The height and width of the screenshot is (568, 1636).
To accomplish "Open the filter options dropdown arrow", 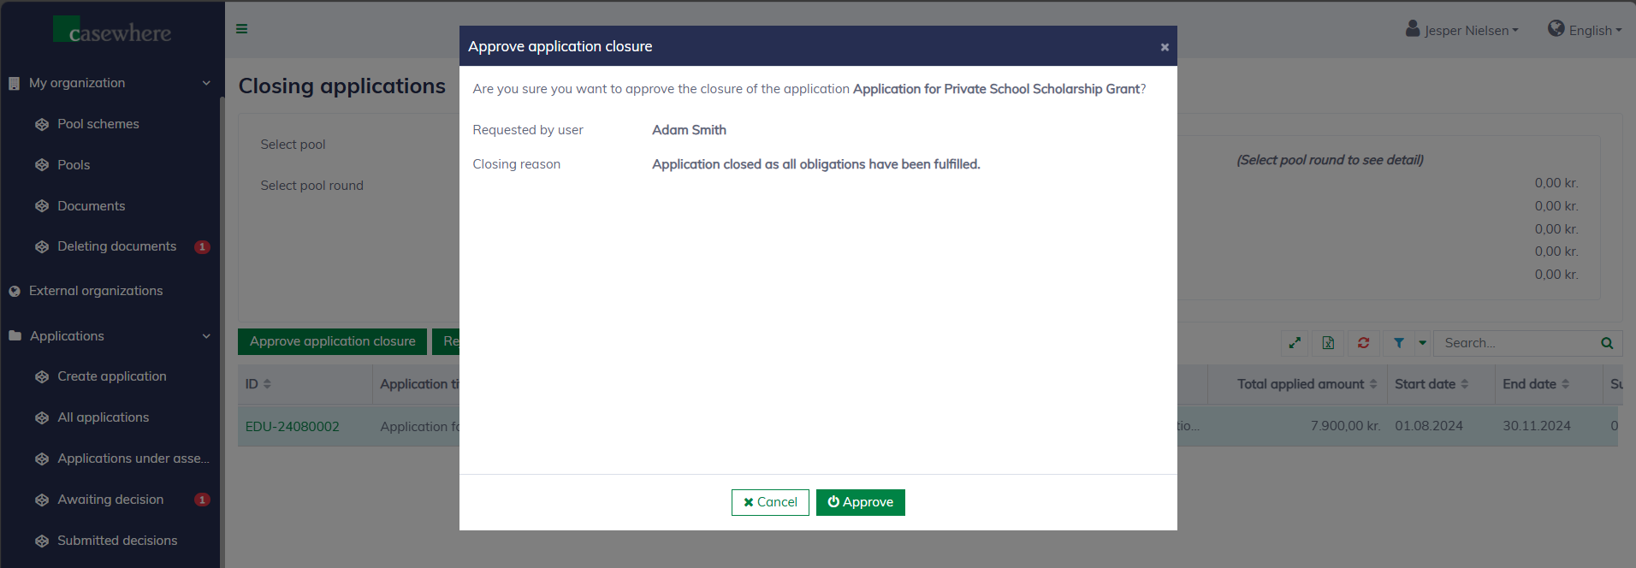I will tap(1422, 343).
